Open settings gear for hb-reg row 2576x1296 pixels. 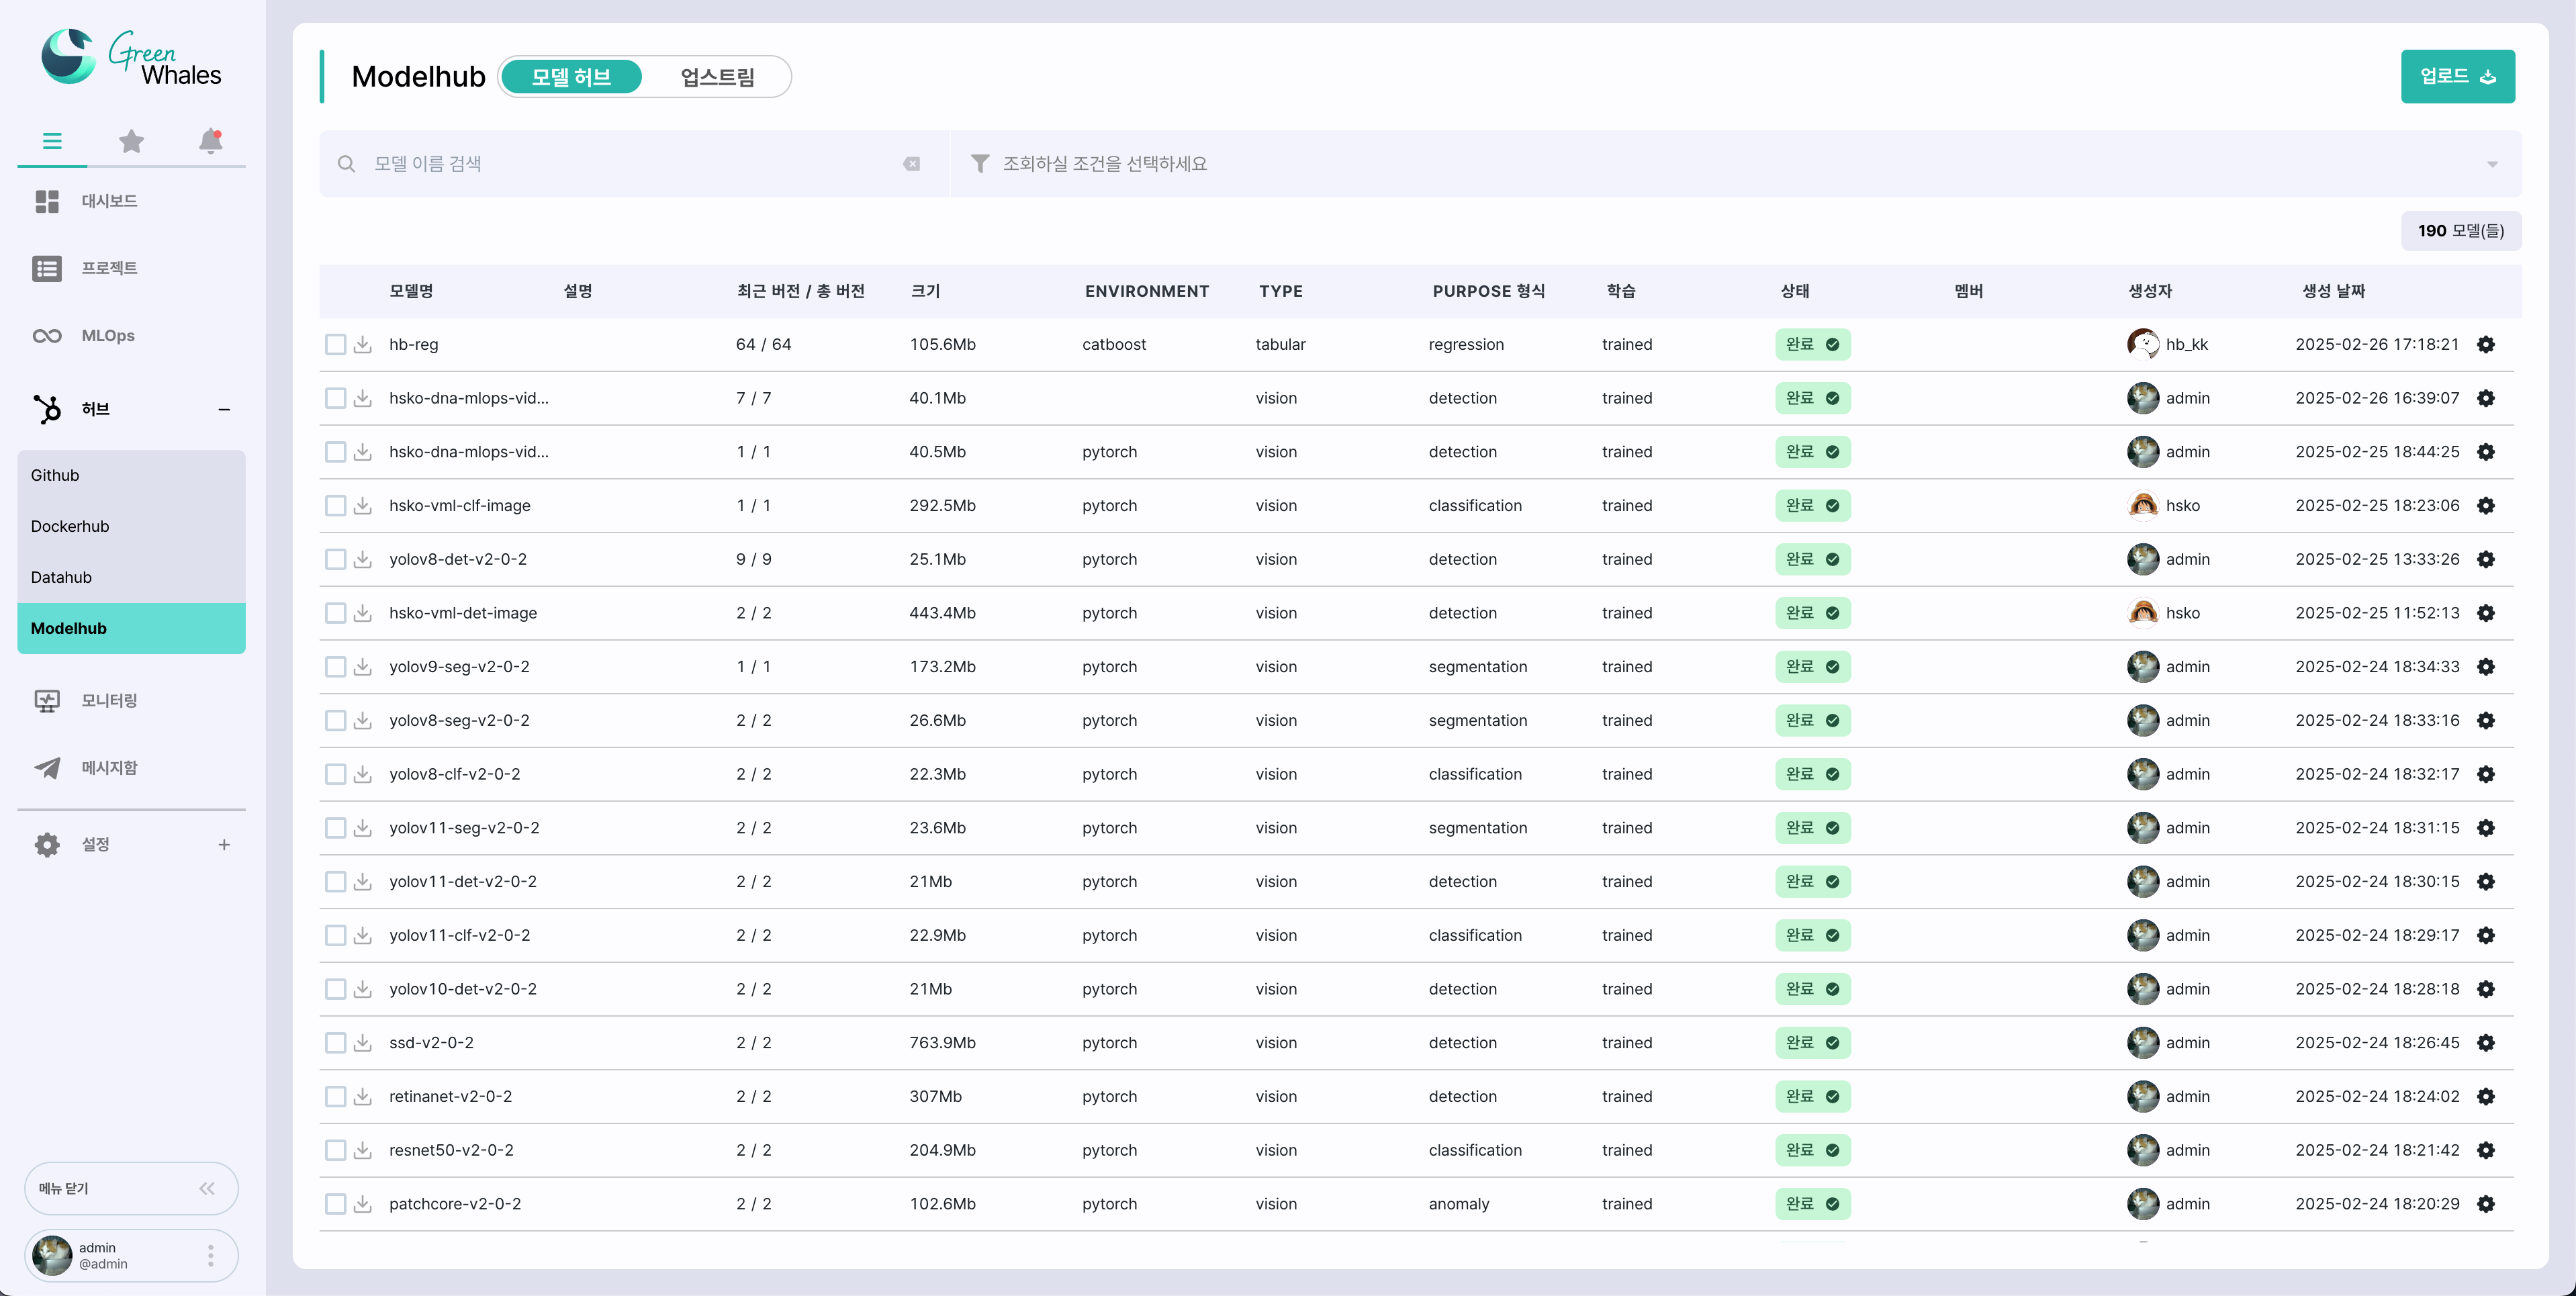[x=2486, y=344]
